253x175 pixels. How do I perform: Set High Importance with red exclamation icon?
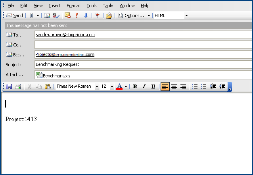coord(77,15)
